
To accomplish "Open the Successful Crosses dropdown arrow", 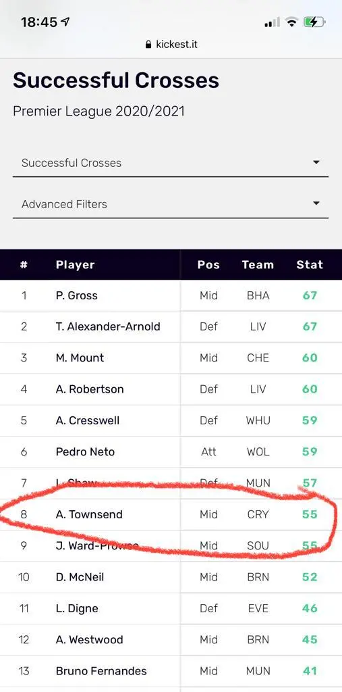I will pos(316,162).
